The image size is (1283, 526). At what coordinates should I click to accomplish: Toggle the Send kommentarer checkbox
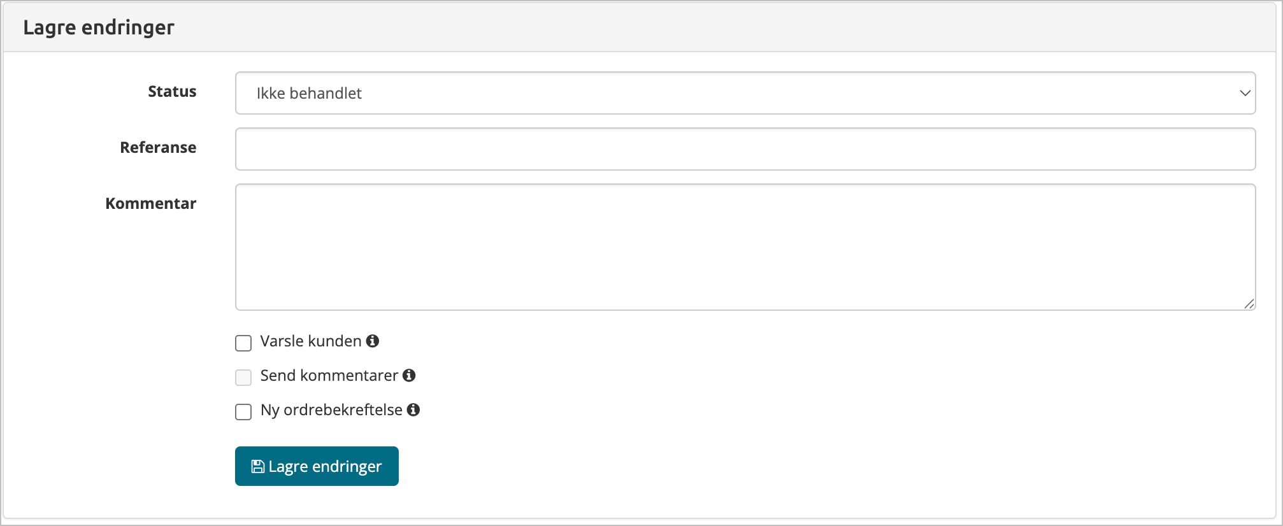click(x=243, y=378)
